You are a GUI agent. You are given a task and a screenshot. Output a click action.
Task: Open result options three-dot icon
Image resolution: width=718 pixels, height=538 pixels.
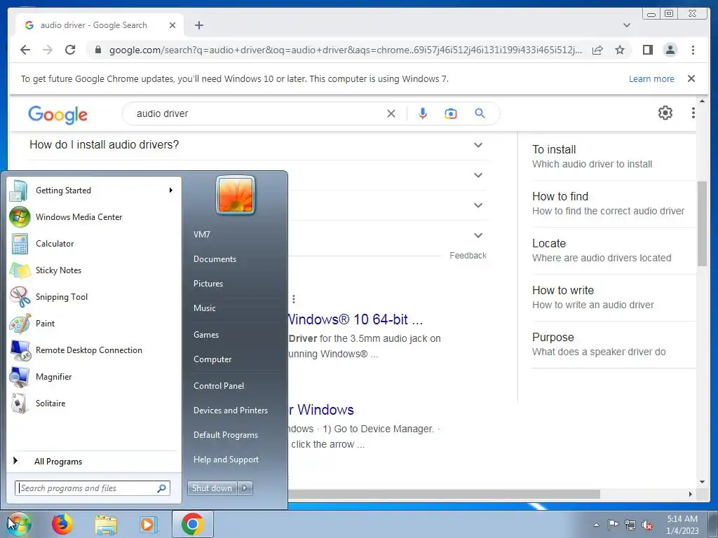click(x=294, y=299)
